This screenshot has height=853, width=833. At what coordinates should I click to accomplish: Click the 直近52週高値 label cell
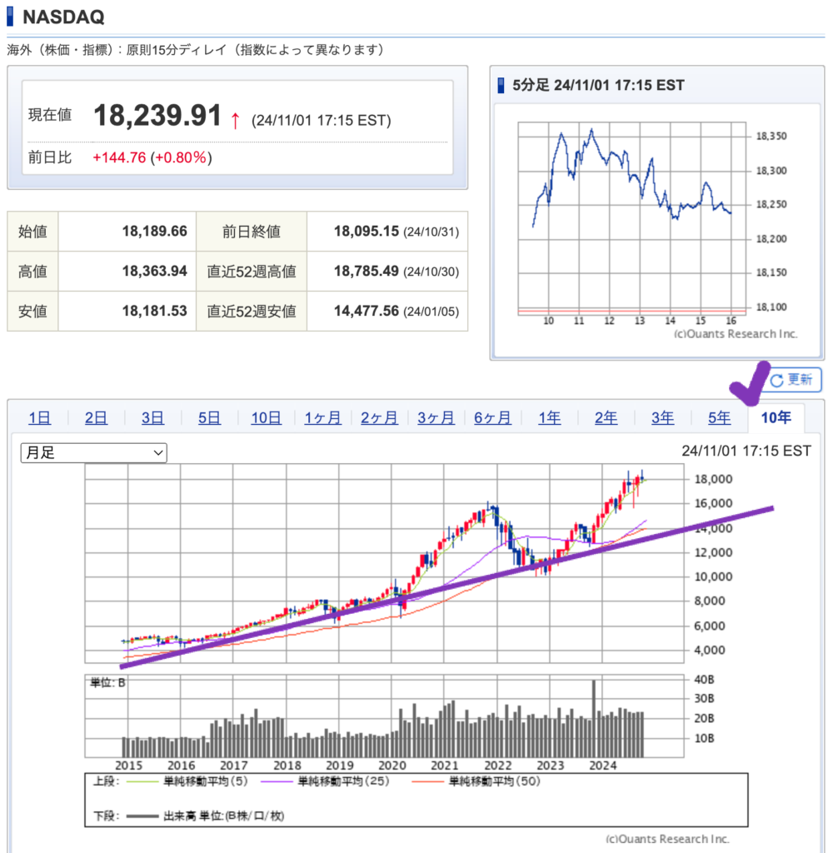click(x=252, y=271)
